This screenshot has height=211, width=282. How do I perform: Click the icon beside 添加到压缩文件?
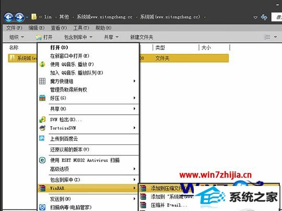pos(143,188)
